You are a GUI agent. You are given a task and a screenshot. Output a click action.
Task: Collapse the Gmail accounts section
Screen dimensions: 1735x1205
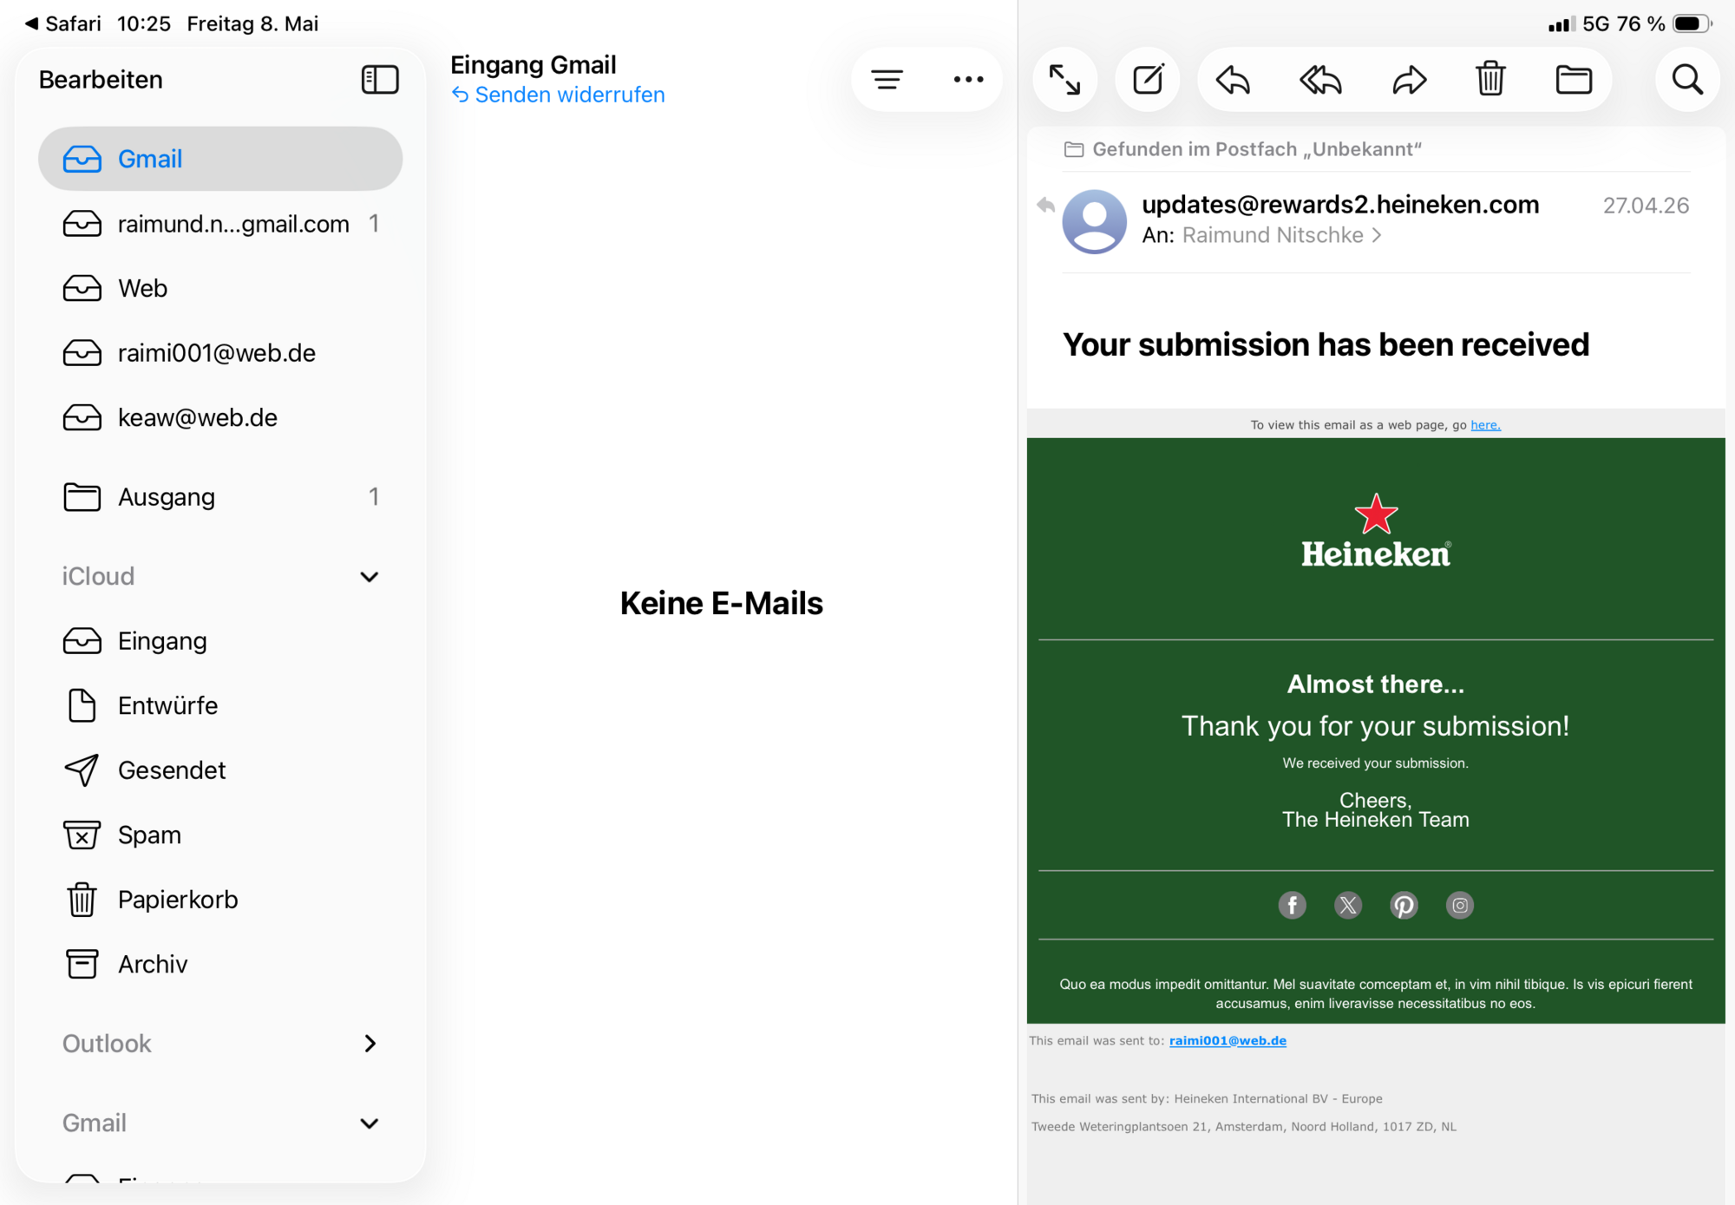369,1123
